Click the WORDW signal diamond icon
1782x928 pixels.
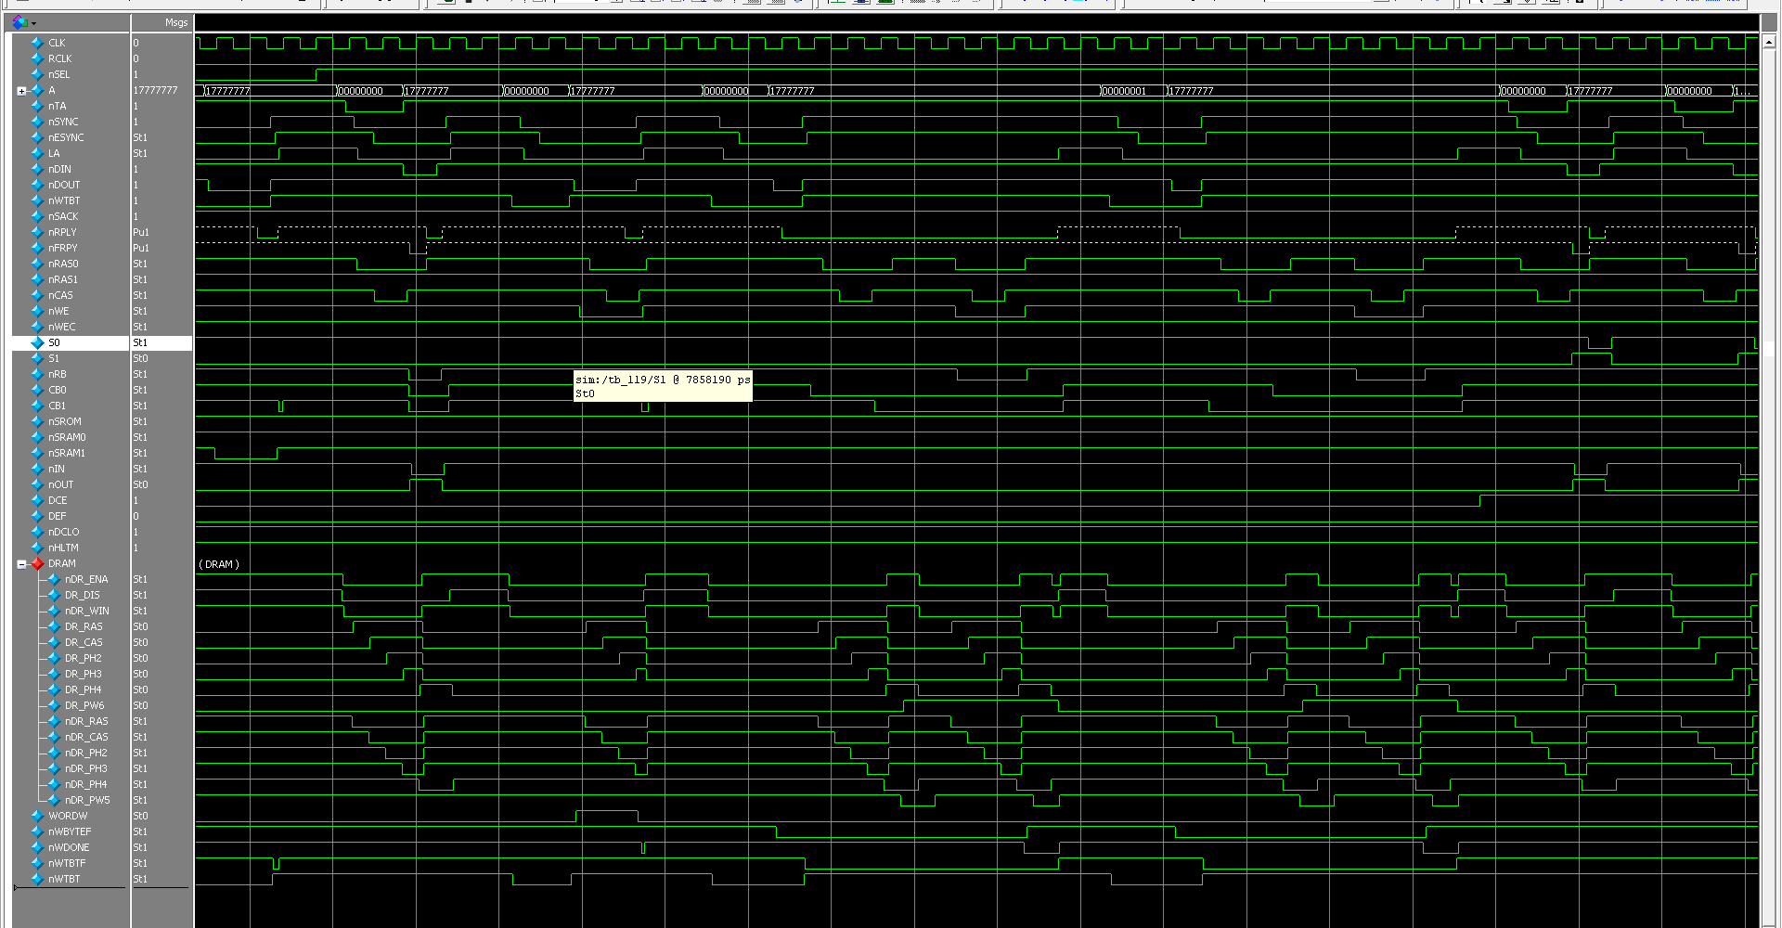tap(37, 817)
